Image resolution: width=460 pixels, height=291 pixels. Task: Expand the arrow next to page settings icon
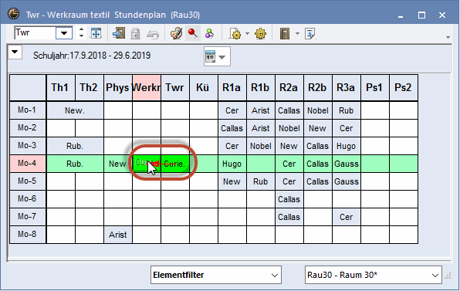247,33
